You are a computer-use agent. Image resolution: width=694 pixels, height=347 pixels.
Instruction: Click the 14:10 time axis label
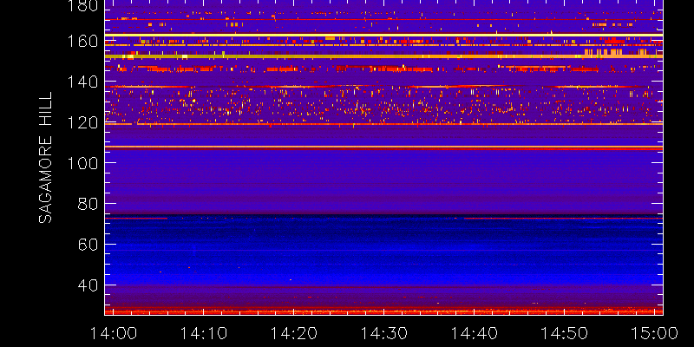pos(203,333)
